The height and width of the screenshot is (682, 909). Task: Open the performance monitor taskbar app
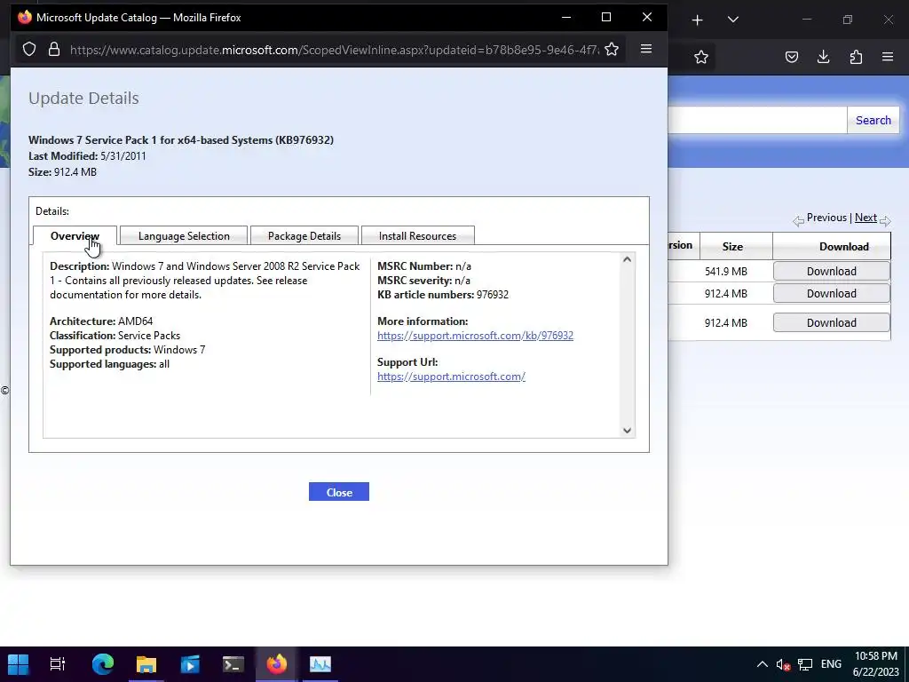pyautogui.click(x=320, y=664)
